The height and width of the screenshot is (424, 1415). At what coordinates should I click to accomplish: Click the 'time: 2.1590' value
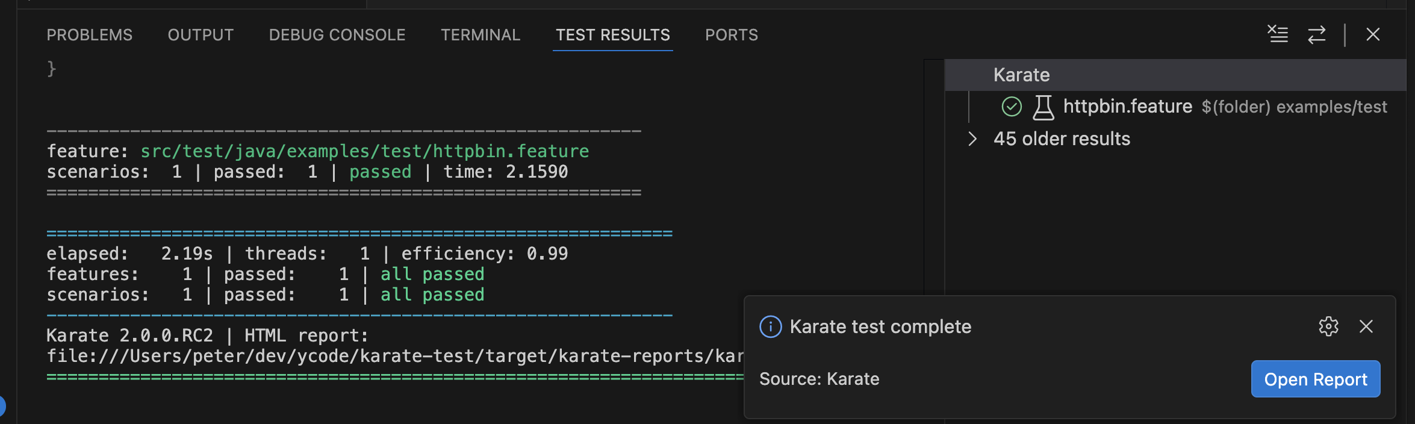pyautogui.click(x=505, y=172)
